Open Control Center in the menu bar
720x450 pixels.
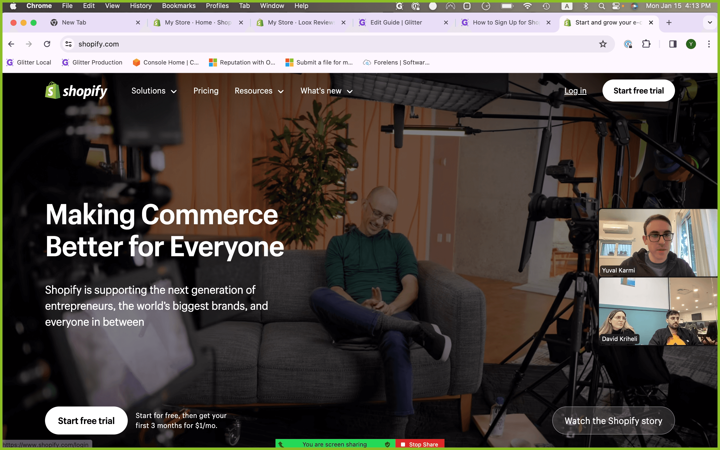(x=616, y=6)
